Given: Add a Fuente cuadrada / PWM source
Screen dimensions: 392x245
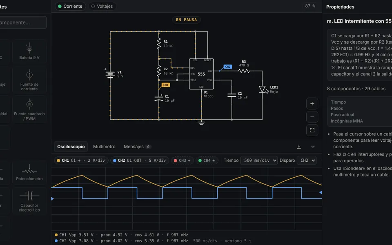Looking at the screenshot, I should click(x=29, y=109).
